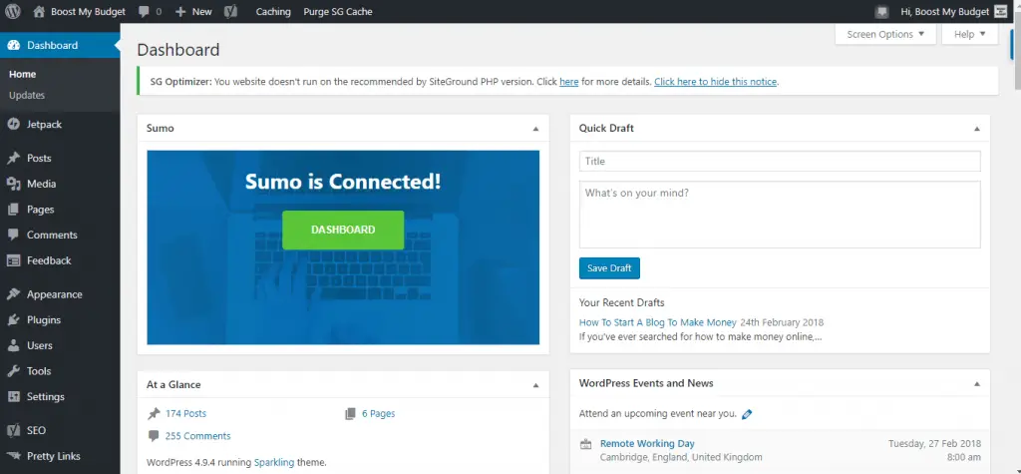Image resolution: width=1021 pixels, height=474 pixels.
Task: Open the 6 Pages link
Action: (378, 413)
